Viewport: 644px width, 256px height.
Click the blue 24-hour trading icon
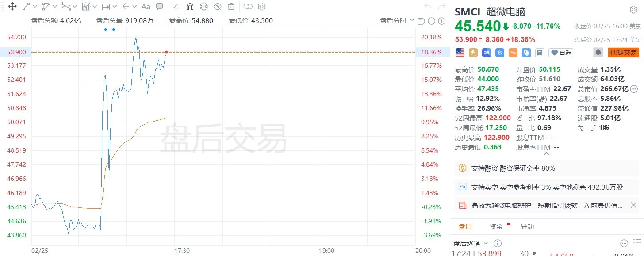(487, 53)
